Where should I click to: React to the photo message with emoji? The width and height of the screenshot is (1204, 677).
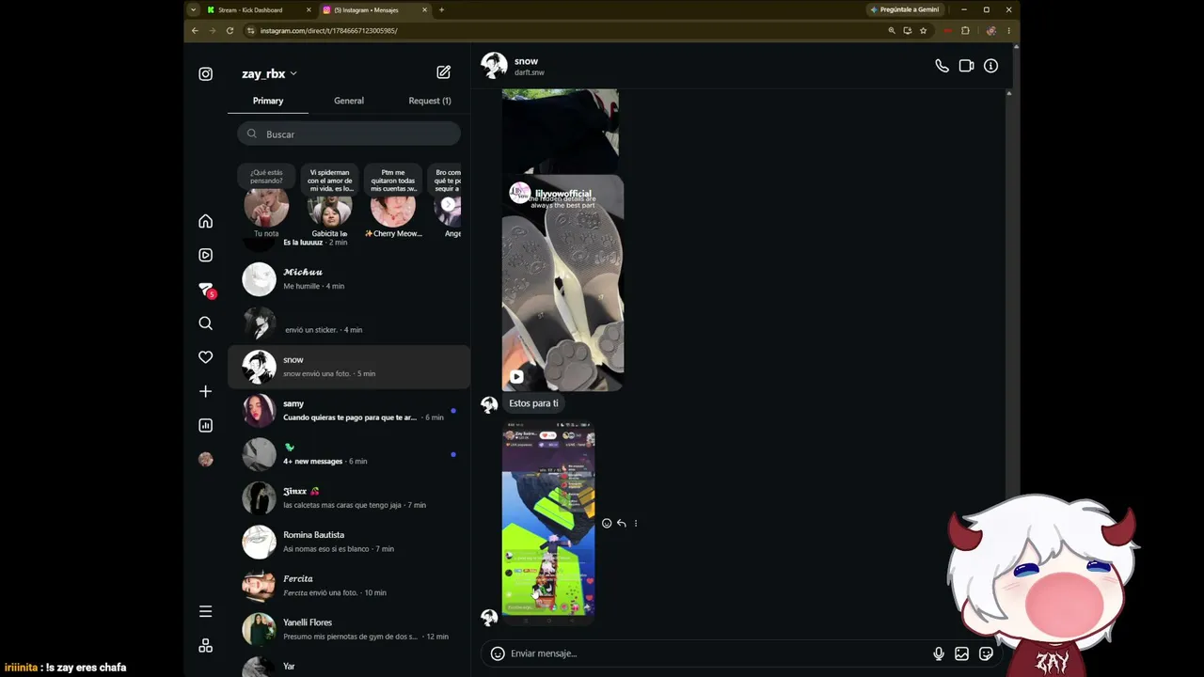607,524
